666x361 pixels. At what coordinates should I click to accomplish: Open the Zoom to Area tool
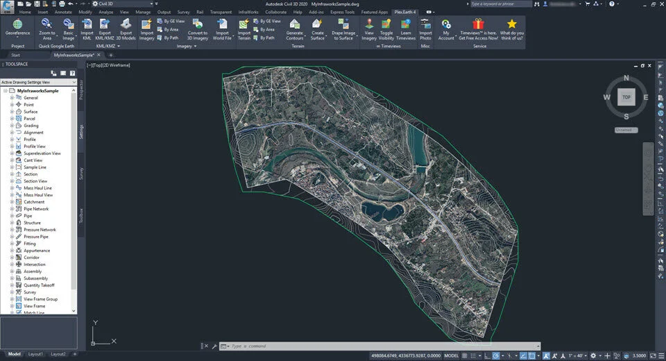pyautogui.click(x=46, y=28)
